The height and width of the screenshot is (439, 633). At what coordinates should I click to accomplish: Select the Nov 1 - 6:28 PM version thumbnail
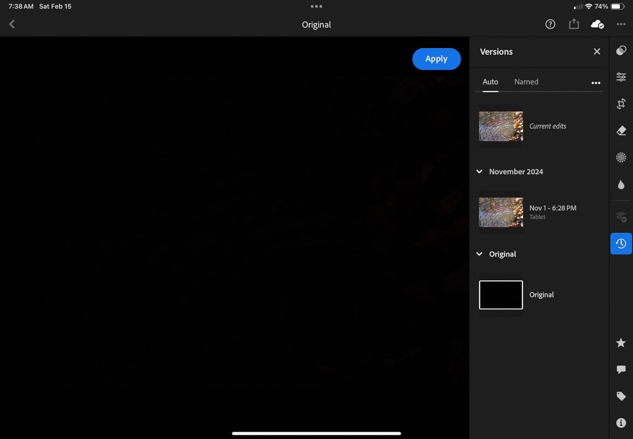point(501,212)
